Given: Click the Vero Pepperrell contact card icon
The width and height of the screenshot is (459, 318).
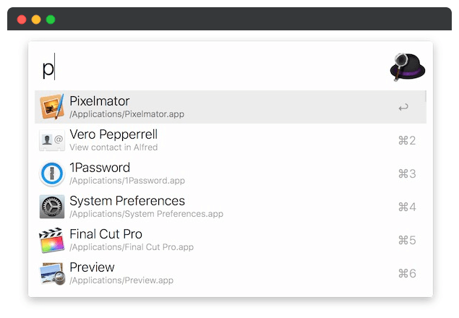Looking at the screenshot, I should (52, 140).
